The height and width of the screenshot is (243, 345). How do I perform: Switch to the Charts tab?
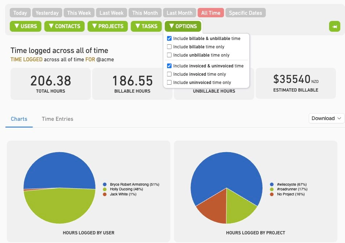(x=19, y=119)
